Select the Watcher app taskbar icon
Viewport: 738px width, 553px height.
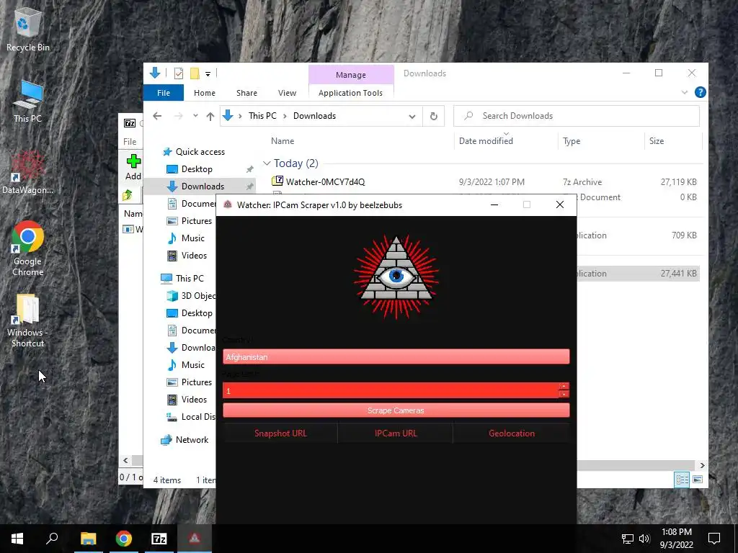[x=195, y=539]
